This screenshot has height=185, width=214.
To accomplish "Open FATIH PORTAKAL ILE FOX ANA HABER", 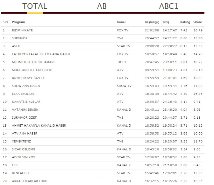I will tap(41, 54).
